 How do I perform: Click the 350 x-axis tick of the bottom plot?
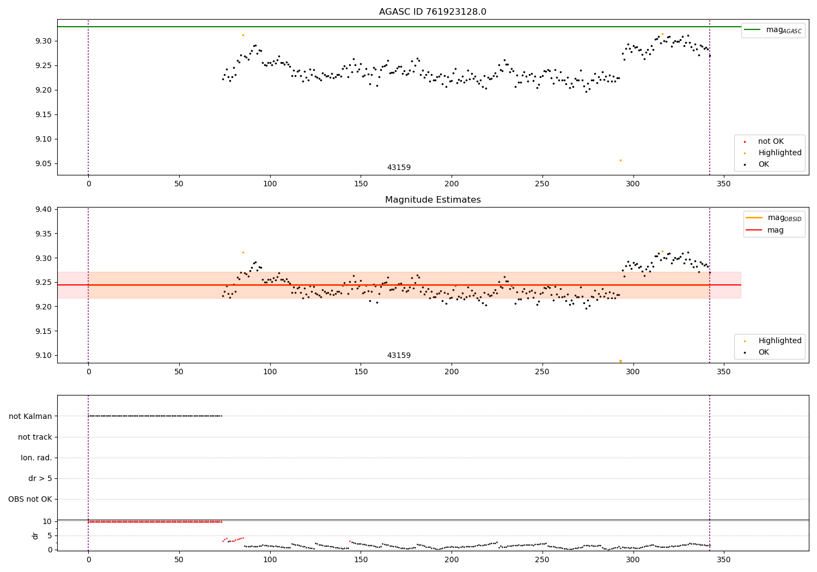723,559
